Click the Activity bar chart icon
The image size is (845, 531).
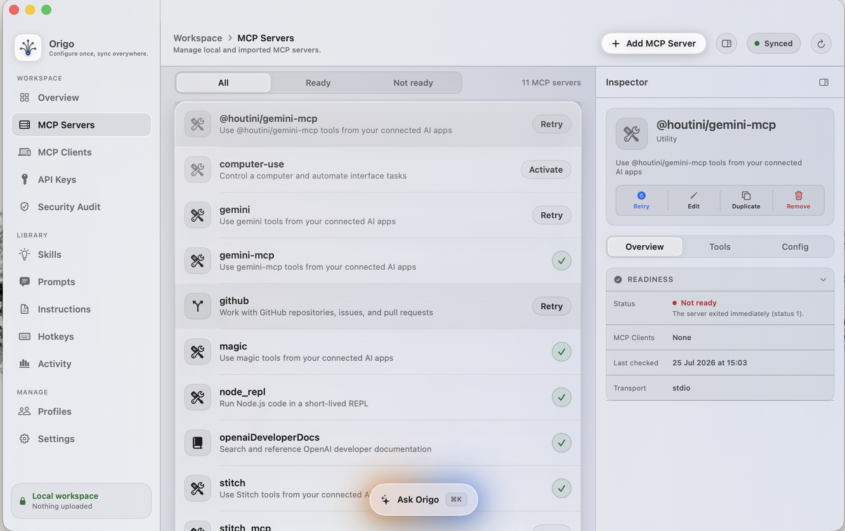pyautogui.click(x=24, y=364)
